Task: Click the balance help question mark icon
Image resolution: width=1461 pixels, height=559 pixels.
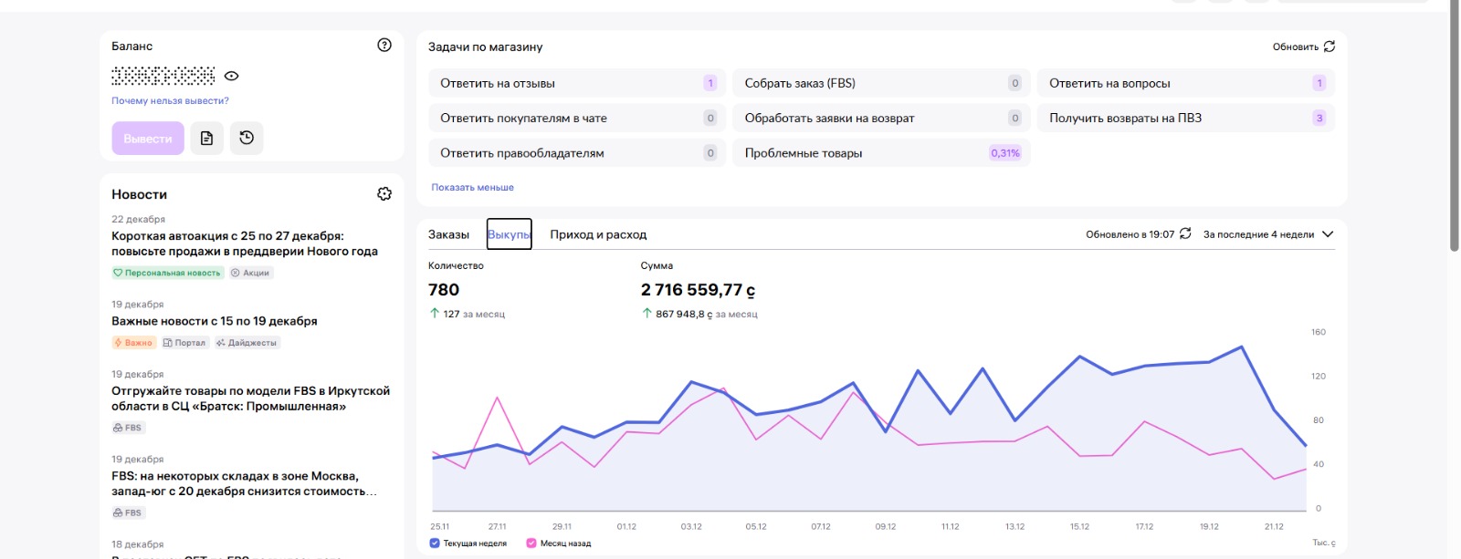Action: 384,46
